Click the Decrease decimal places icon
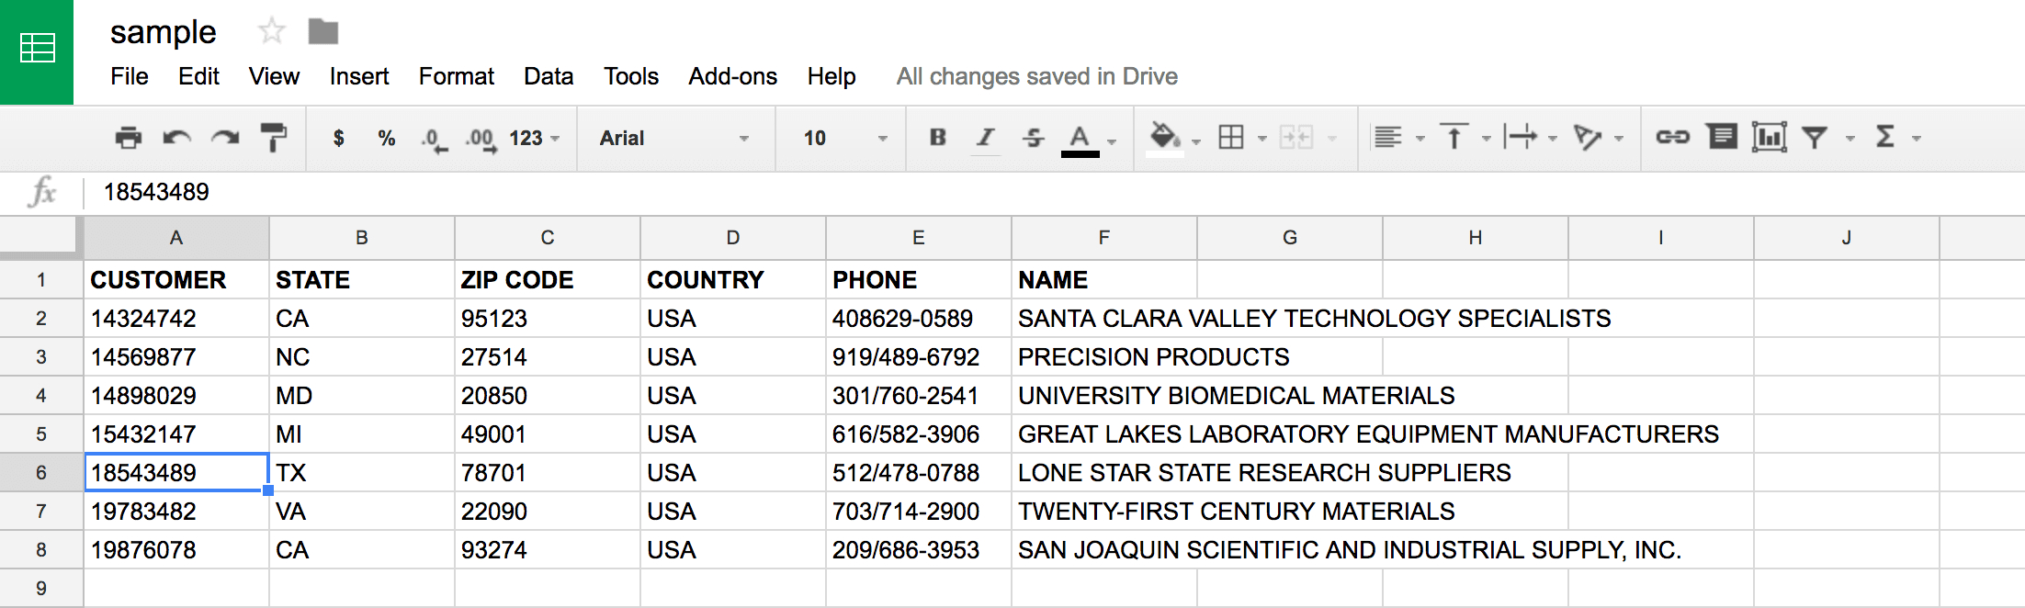This screenshot has width=2025, height=608. (432, 138)
